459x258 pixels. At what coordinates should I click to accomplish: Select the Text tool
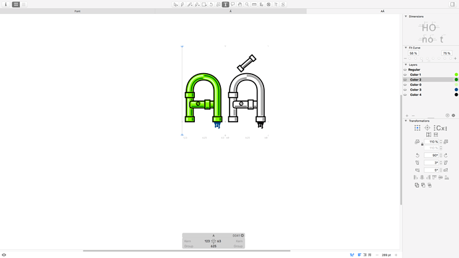pyautogui.click(x=226, y=5)
